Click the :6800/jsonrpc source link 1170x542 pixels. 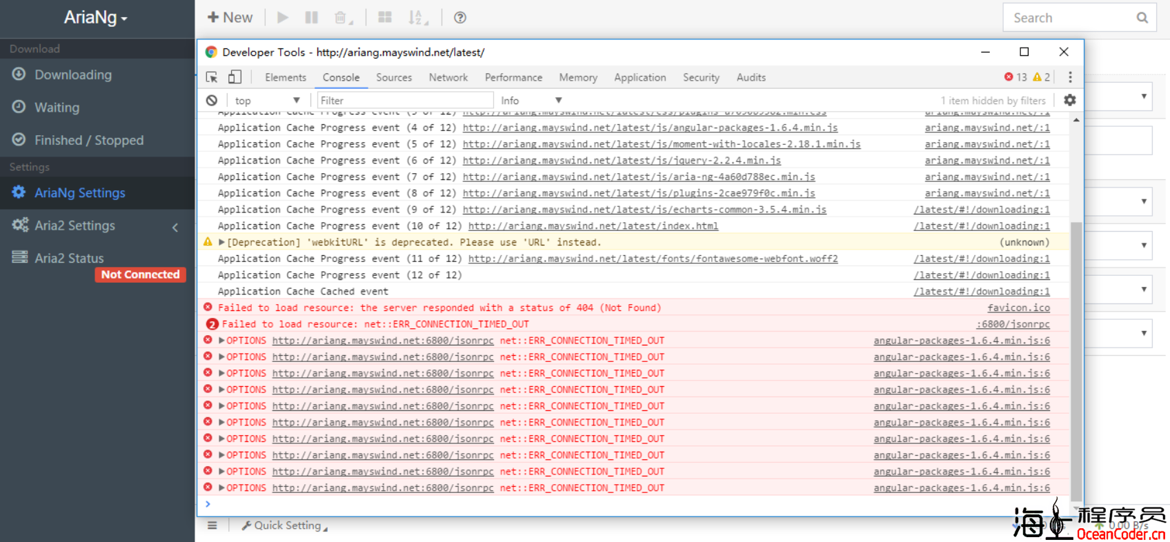click(x=1013, y=324)
